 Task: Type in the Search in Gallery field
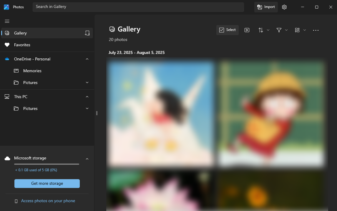pyautogui.click(x=138, y=7)
